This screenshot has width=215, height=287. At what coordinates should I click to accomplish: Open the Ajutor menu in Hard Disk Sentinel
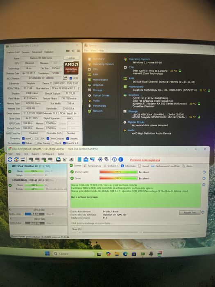(x=61, y=154)
